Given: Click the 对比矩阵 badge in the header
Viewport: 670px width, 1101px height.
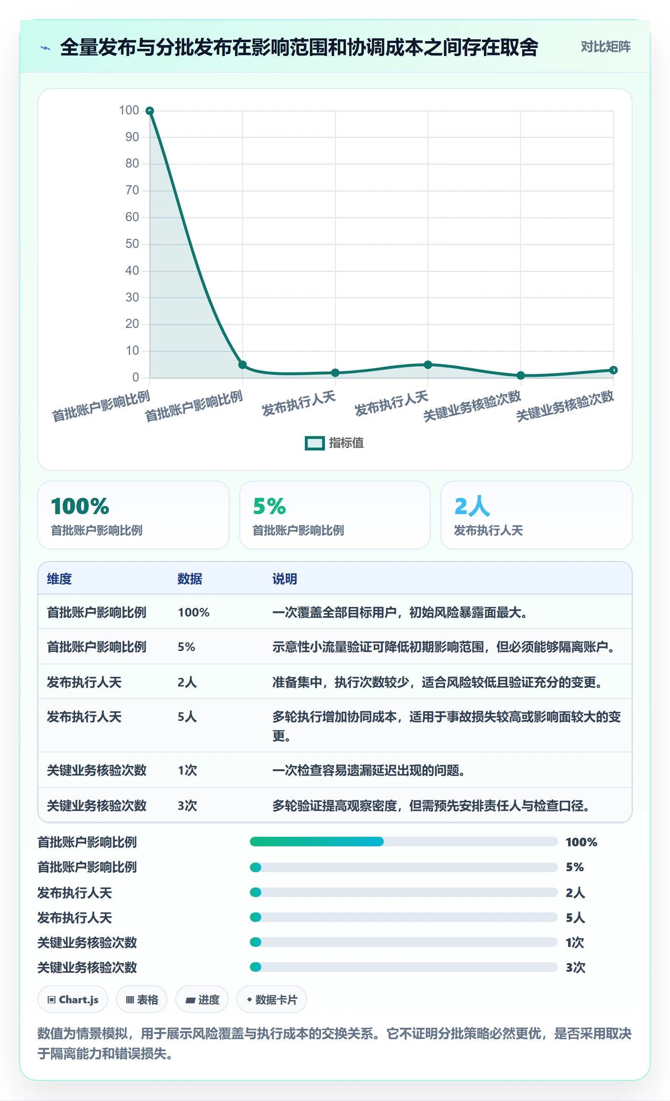Looking at the screenshot, I should click(x=605, y=47).
